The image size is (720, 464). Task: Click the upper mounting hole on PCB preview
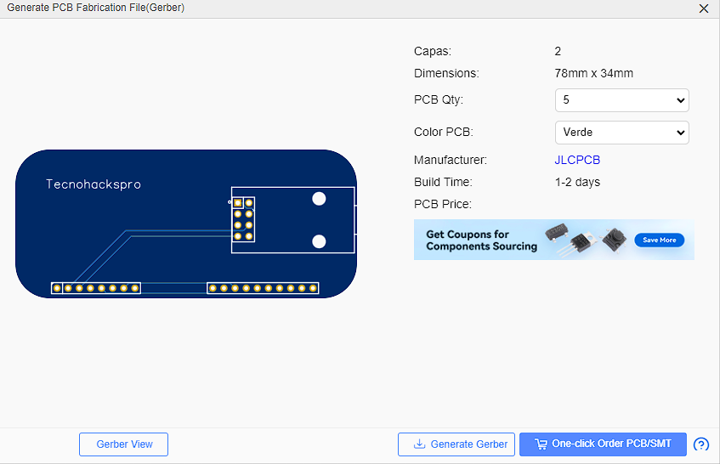pyautogui.click(x=319, y=199)
